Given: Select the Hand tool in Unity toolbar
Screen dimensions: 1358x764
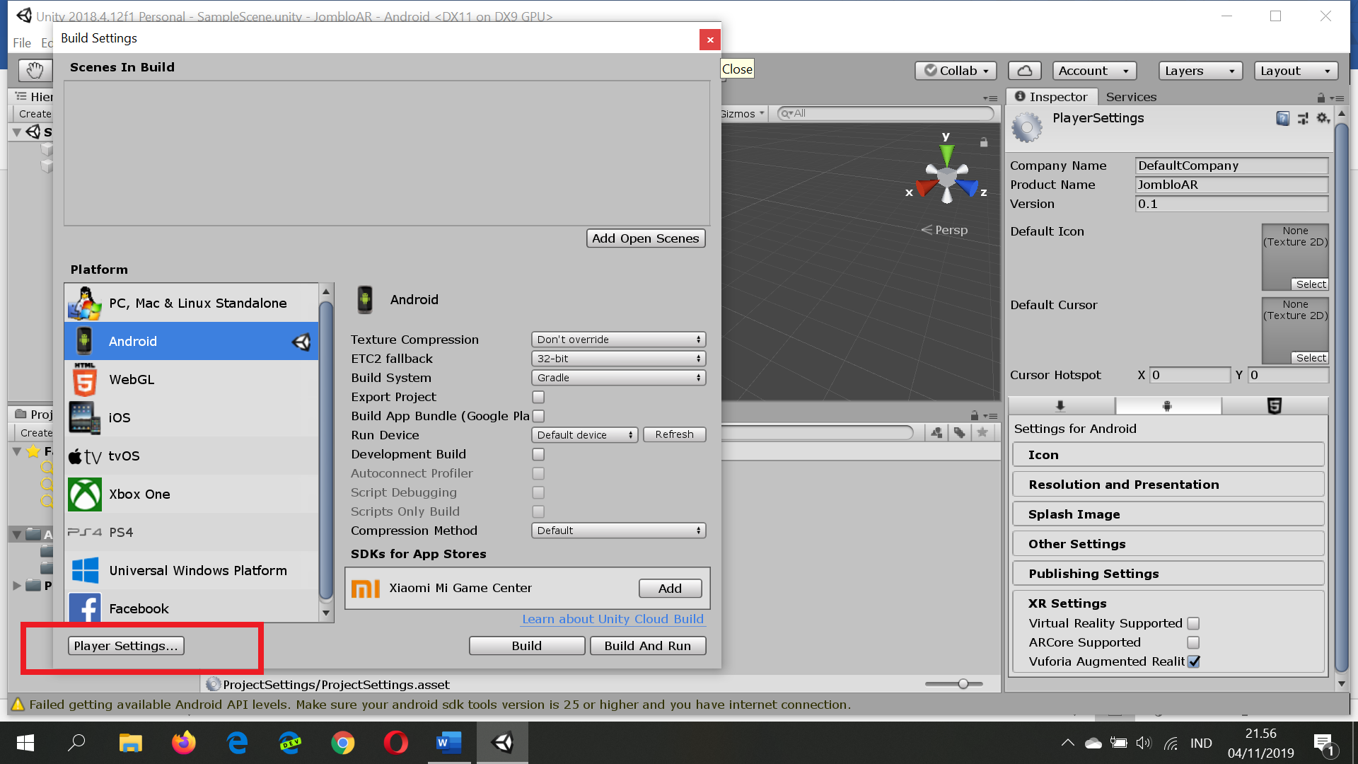Looking at the screenshot, I should (x=35, y=70).
